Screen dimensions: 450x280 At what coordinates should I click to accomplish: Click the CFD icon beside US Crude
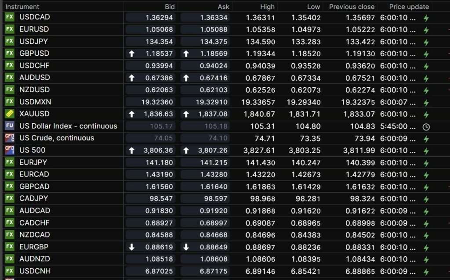[9, 138]
